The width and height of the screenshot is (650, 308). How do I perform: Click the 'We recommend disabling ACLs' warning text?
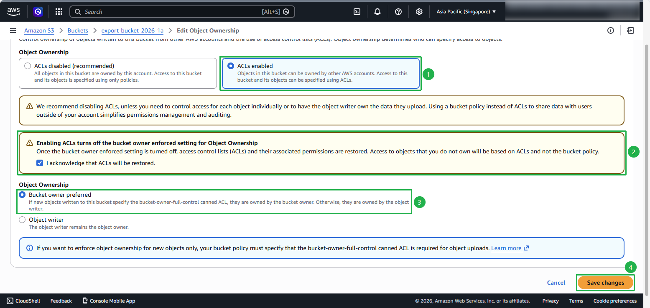pyautogui.click(x=314, y=110)
